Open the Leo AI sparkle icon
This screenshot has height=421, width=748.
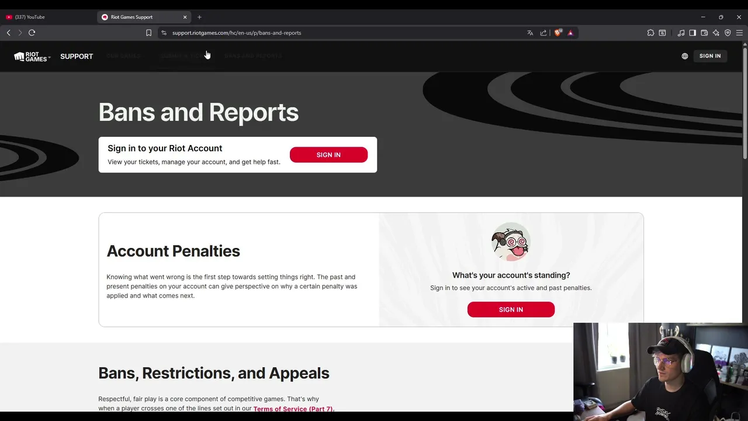[716, 33]
